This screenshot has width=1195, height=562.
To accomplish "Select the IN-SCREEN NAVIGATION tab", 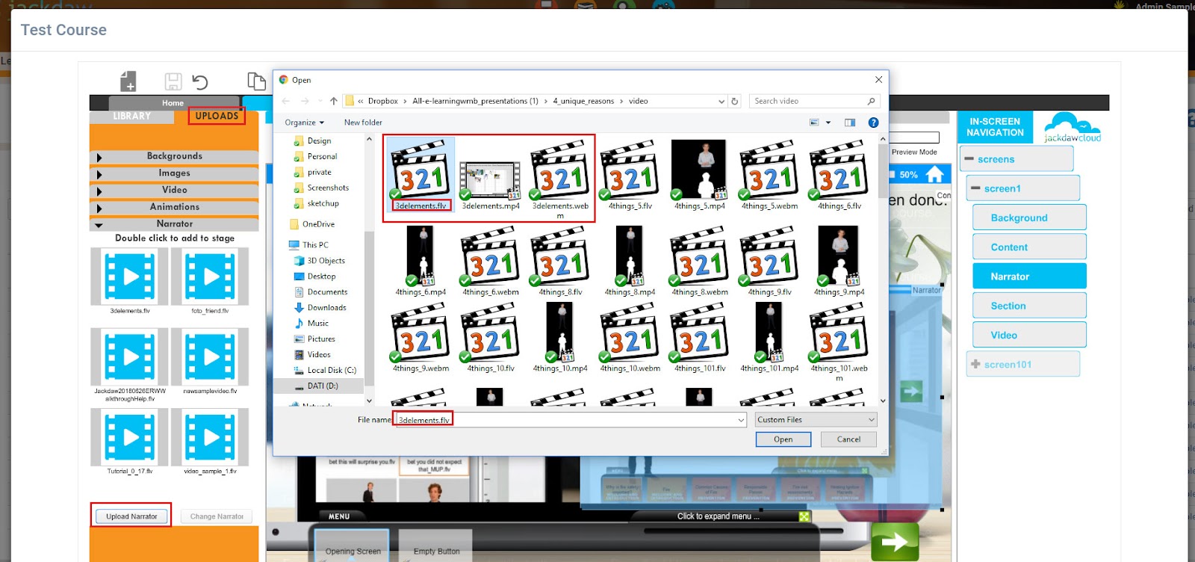I will coord(995,127).
